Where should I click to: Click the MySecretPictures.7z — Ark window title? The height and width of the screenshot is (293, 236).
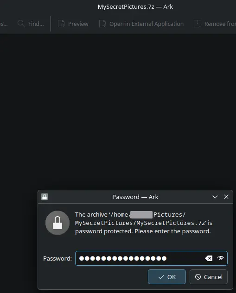(135, 7)
